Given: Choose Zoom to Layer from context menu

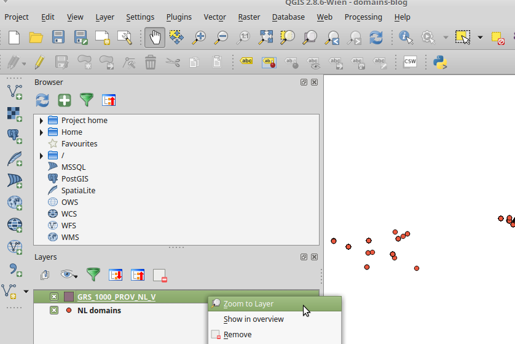Looking at the screenshot, I should (x=248, y=303).
